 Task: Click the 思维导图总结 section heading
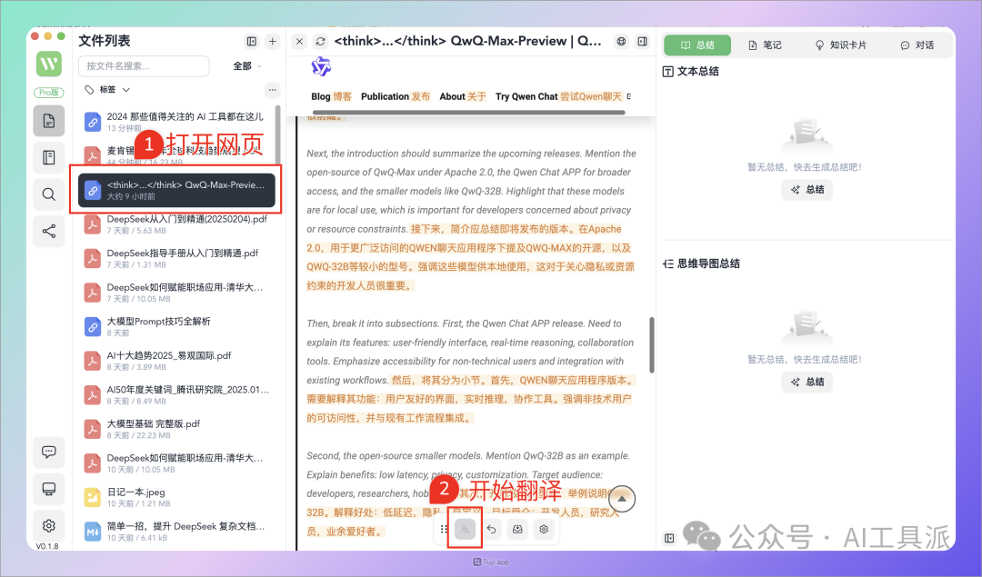701,264
